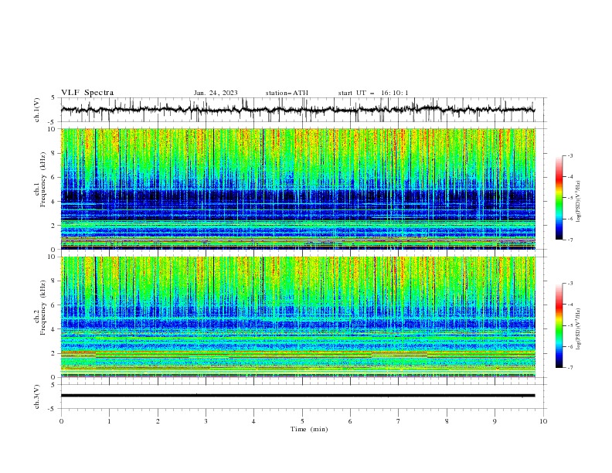Select the date text "Jan. 24, 2023"
612x473 pixels.
click(x=216, y=93)
